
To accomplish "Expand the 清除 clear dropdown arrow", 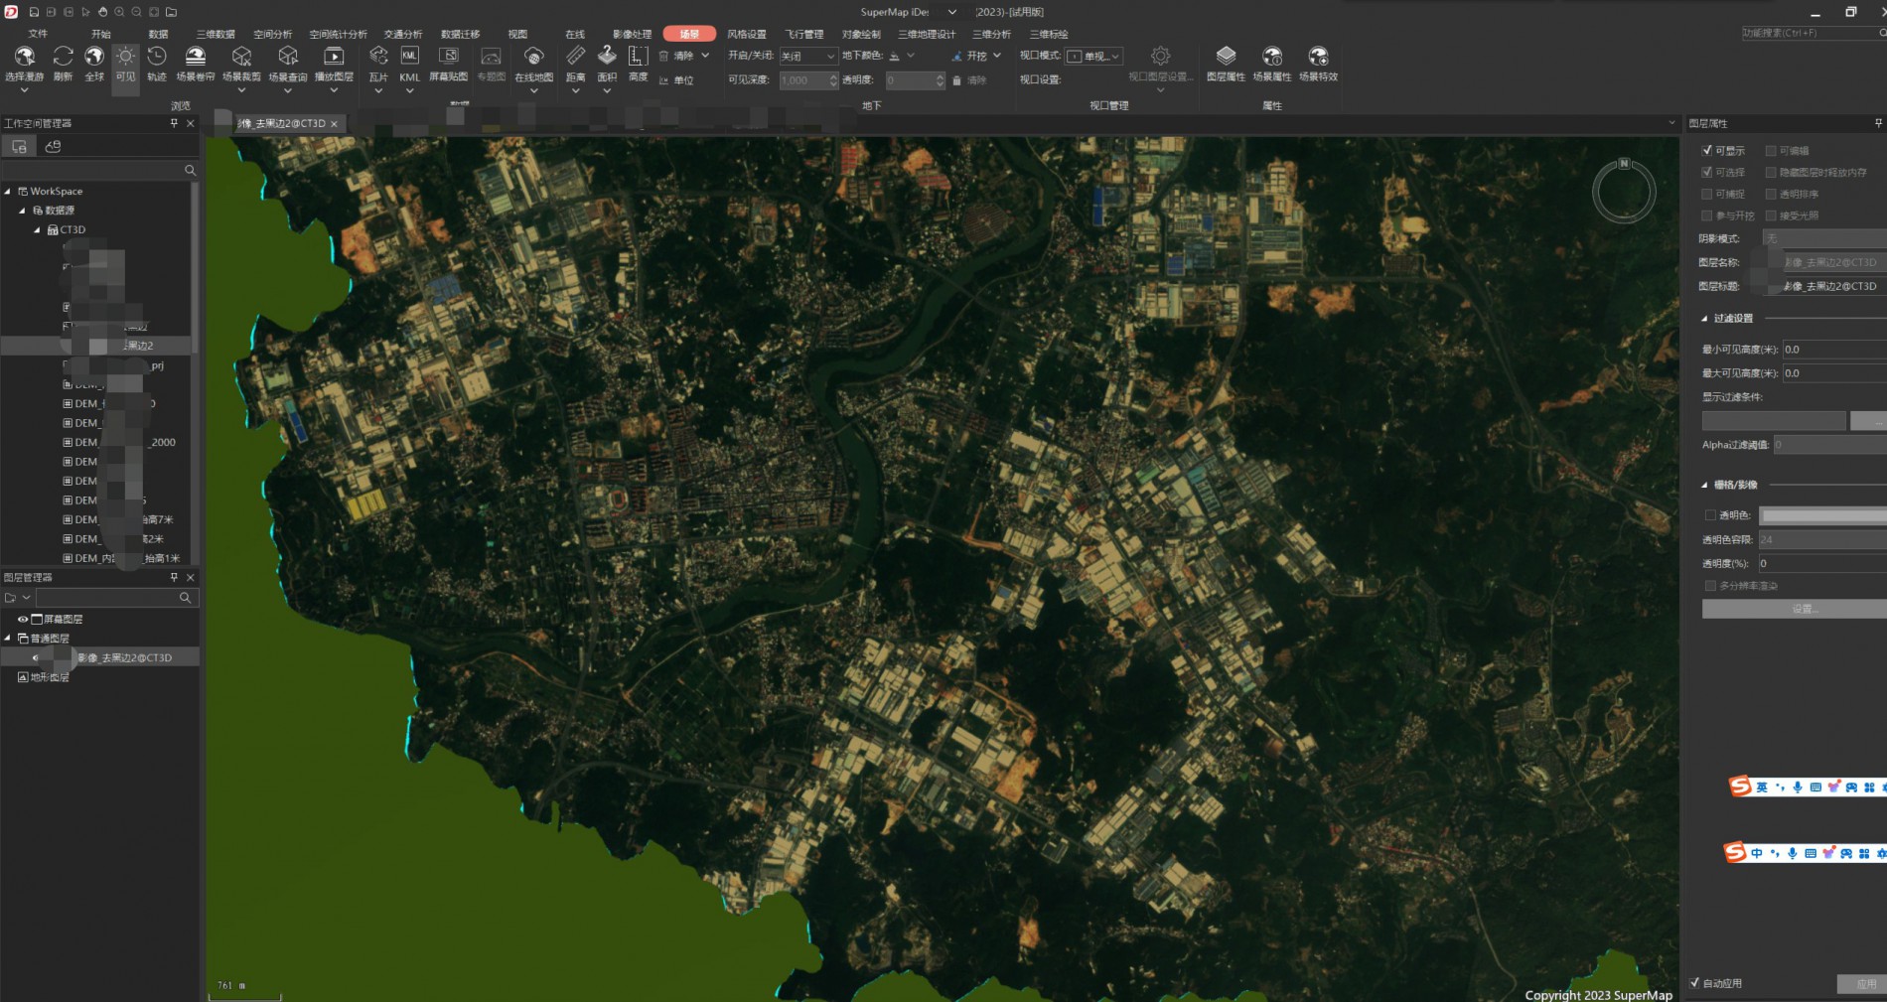I will pyautogui.click(x=705, y=56).
